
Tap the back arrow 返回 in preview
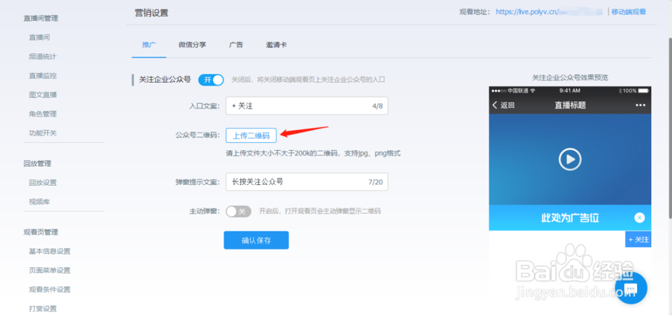[x=503, y=105]
